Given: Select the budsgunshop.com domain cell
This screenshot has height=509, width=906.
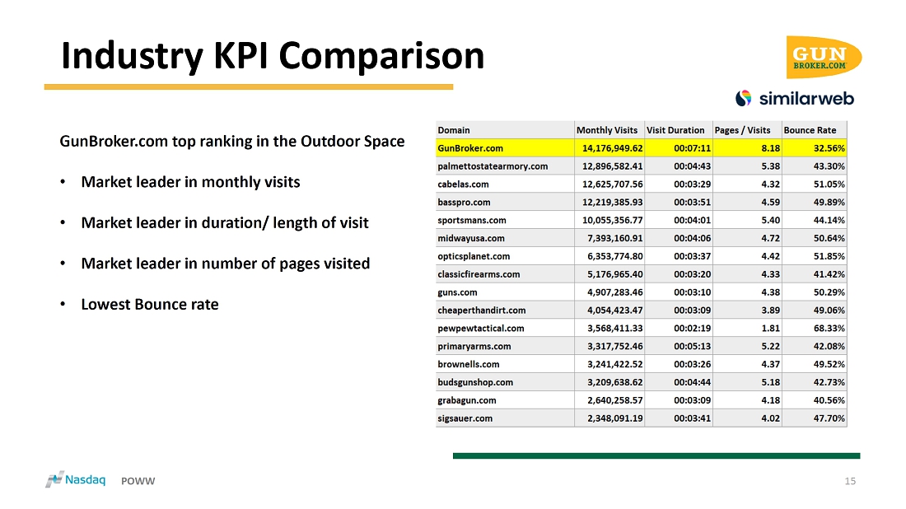Looking at the screenshot, I should coord(505,382).
